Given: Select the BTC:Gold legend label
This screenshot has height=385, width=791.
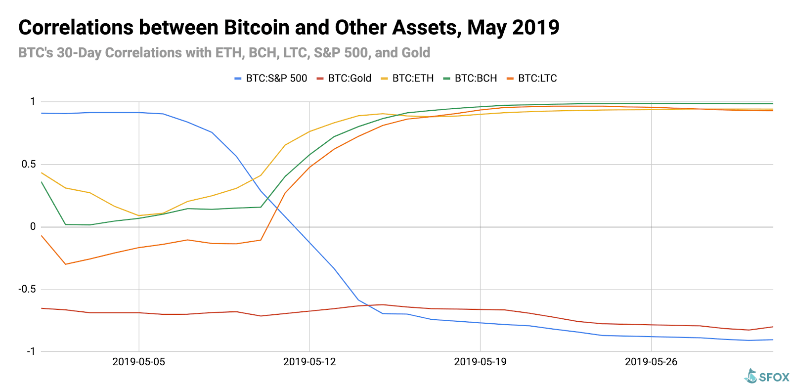Looking at the screenshot, I should pyautogui.click(x=350, y=79).
